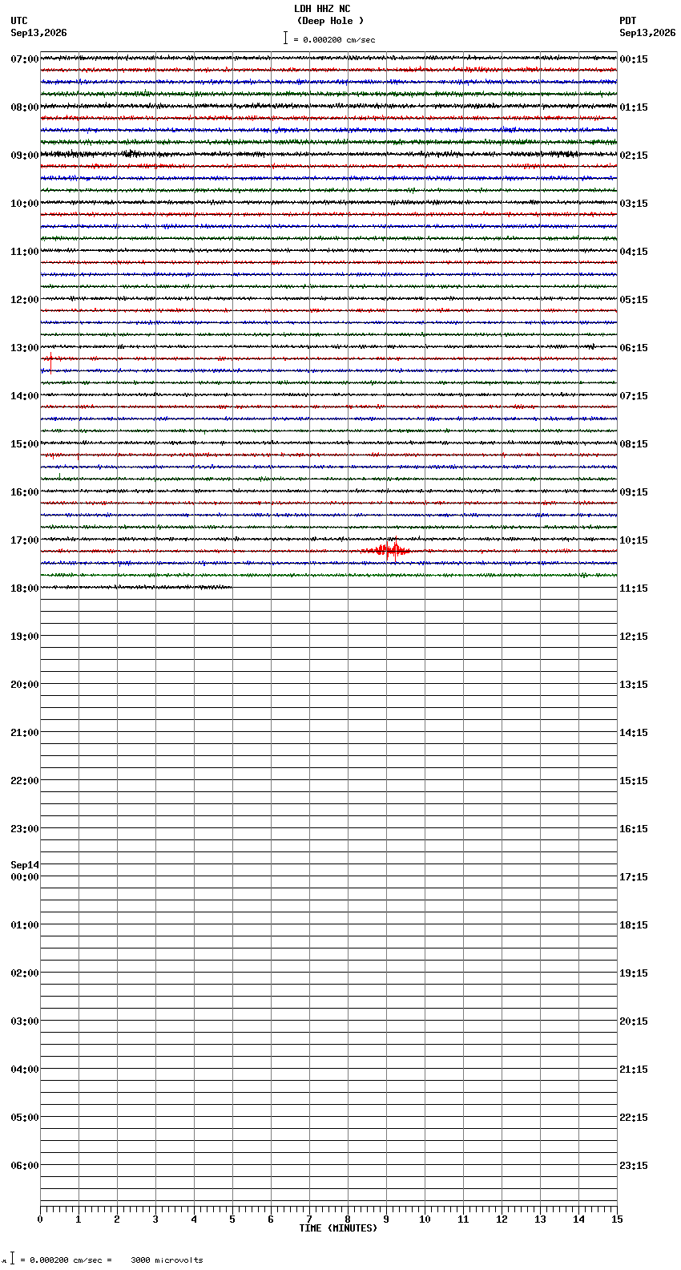Click the 17:00 UTC time label

coord(25,540)
